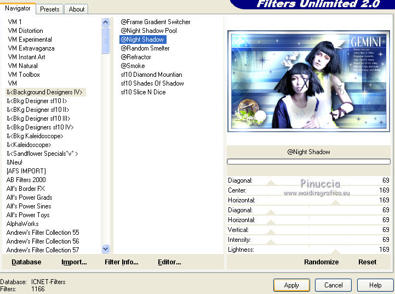The height and width of the screenshot is (294, 395).
Task: Choose the sf10 Diamond Mountian filter
Action: (151, 75)
